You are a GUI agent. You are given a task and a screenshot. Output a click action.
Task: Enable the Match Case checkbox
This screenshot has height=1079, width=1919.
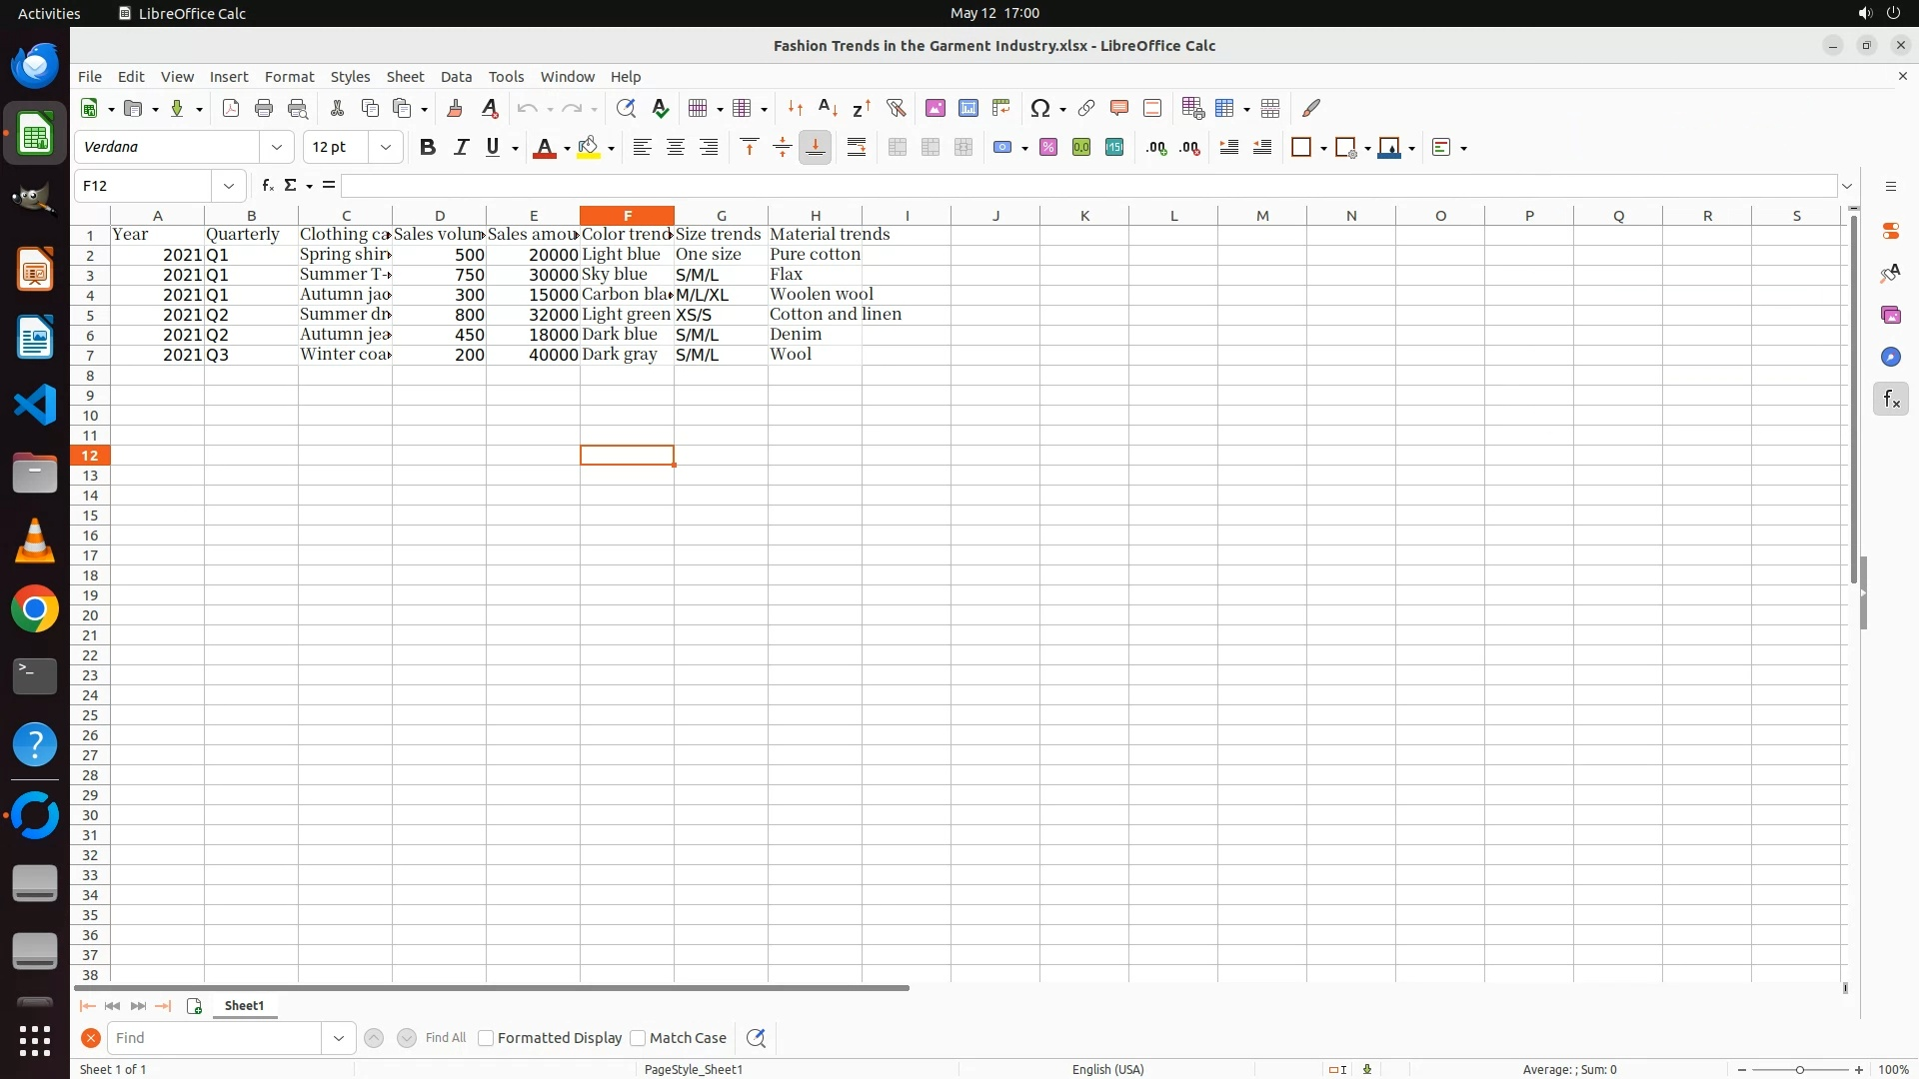[638, 1038]
